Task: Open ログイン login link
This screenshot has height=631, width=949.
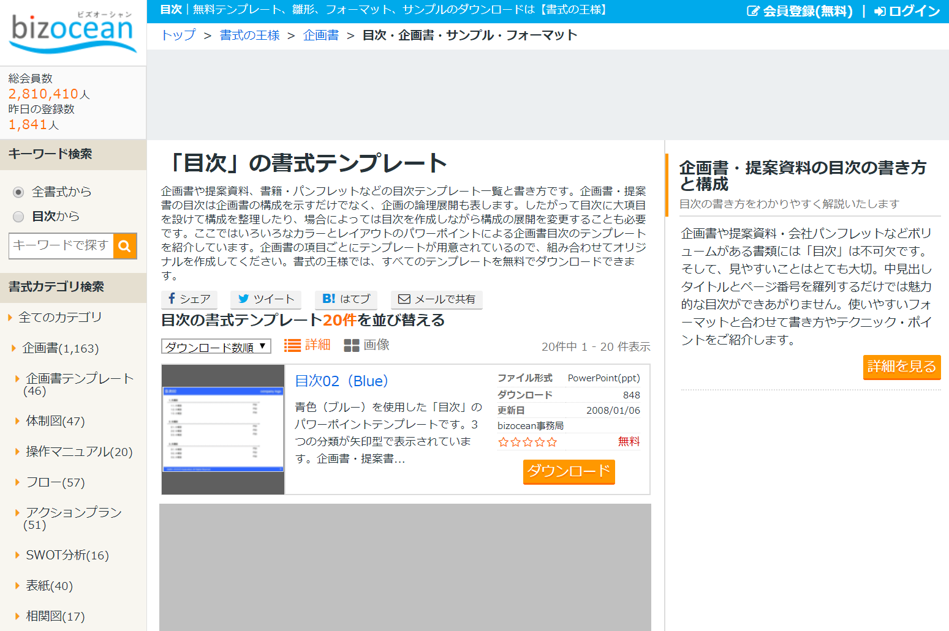Action: (x=907, y=11)
